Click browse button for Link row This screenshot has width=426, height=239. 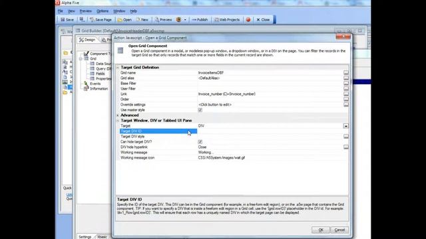346,94
